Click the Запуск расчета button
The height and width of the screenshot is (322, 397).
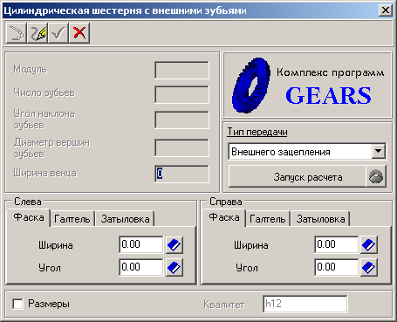point(297,176)
